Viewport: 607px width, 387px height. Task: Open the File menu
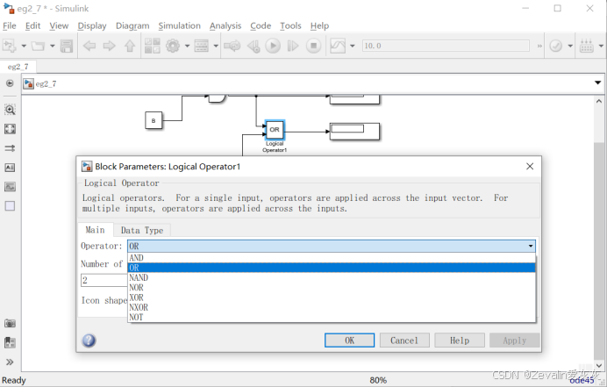coord(10,26)
